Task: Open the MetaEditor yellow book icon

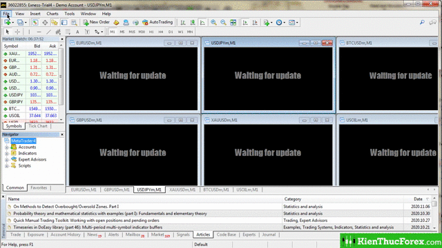Action: (116, 22)
